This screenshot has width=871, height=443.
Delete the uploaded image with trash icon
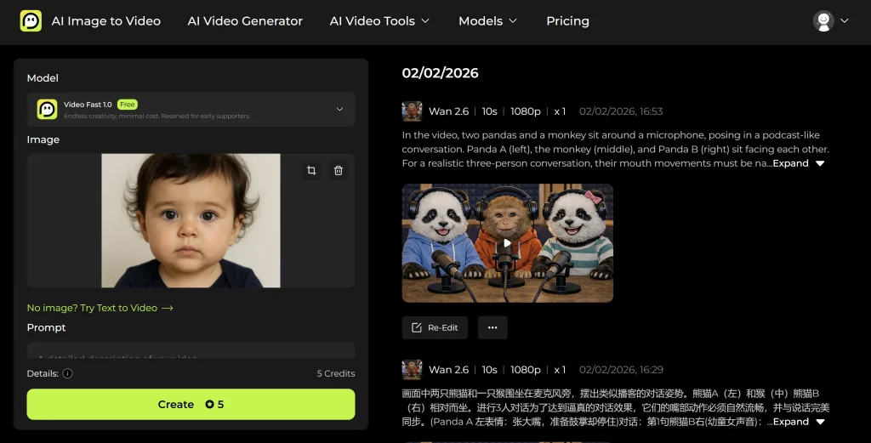[x=339, y=170]
